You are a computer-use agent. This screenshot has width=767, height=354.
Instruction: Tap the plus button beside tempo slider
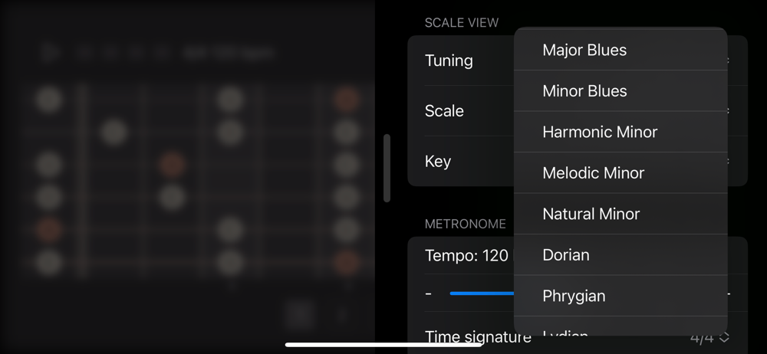pos(729,294)
